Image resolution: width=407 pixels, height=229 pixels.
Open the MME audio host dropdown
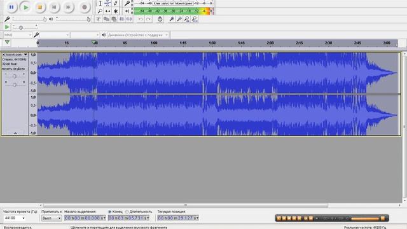coord(17,35)
